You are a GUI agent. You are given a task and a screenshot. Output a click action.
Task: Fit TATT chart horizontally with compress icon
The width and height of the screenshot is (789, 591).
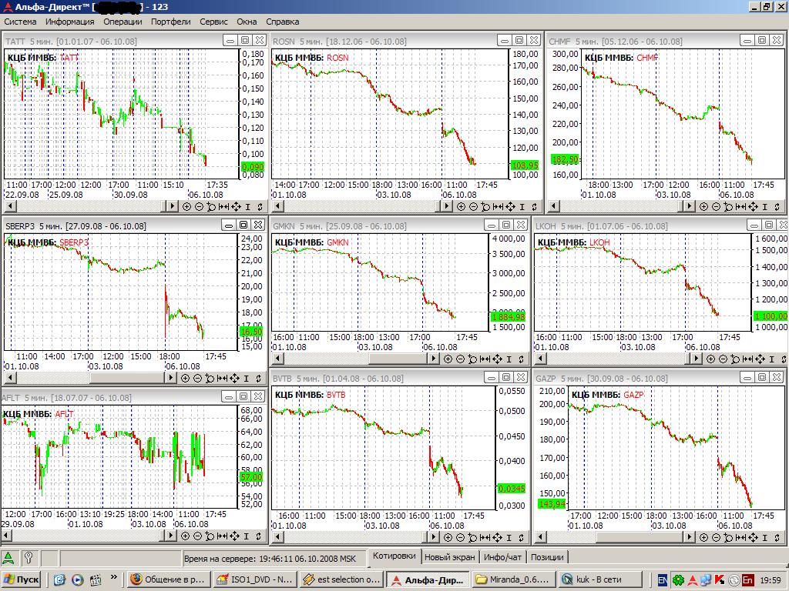point(223,206)
